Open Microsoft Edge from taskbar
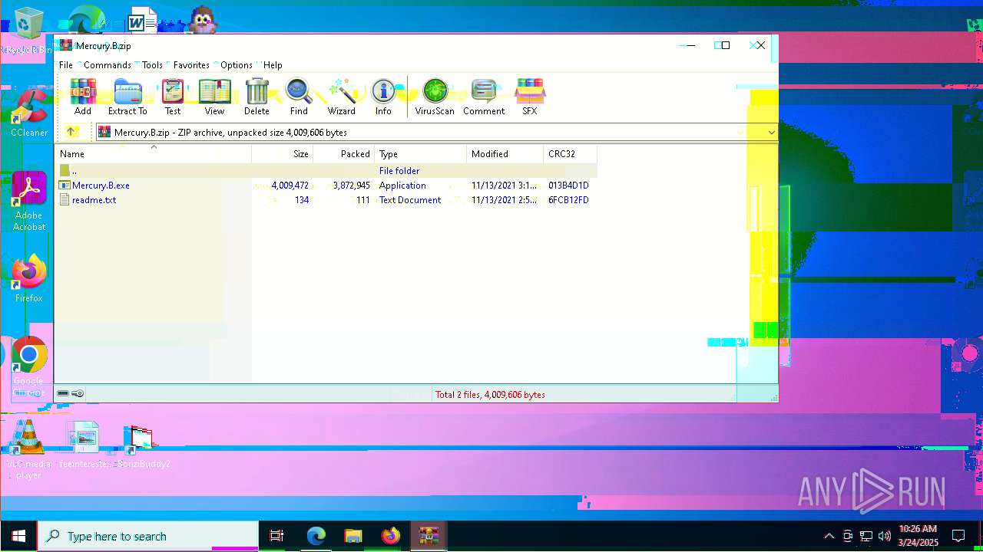 [316, 536]
